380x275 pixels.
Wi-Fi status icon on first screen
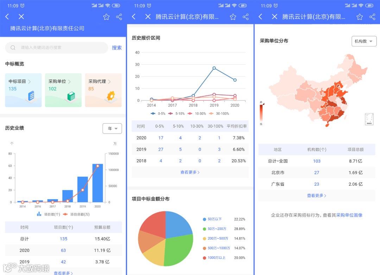point(108,6)
